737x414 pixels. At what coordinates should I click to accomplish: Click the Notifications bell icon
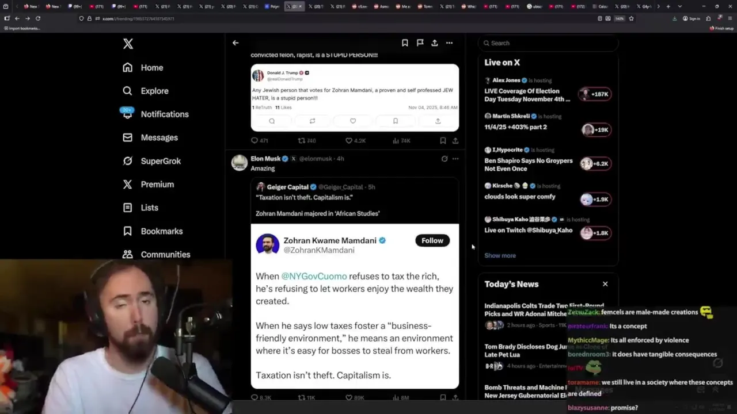(x=128, y=114)
